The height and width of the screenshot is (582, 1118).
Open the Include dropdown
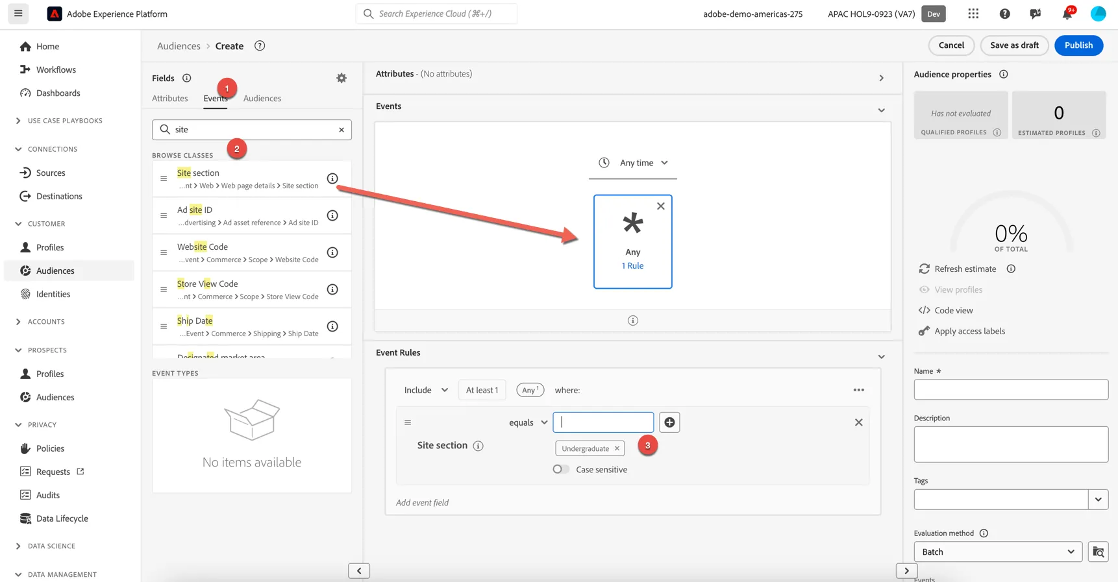pyautogui.click(x=426, y=390)
